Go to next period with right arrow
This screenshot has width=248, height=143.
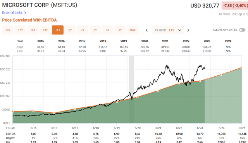tap(188, 30)
